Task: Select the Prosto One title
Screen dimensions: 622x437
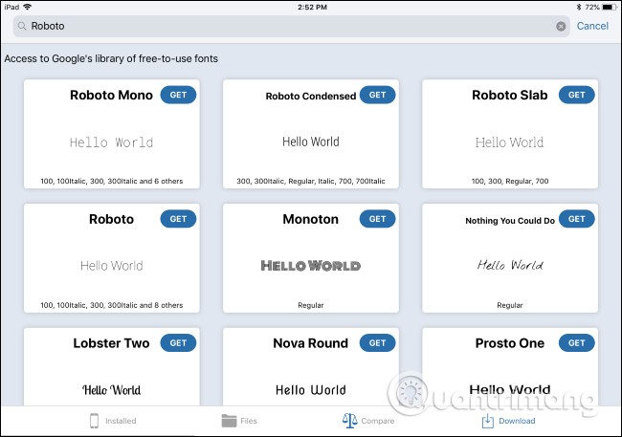Action: 510,343
